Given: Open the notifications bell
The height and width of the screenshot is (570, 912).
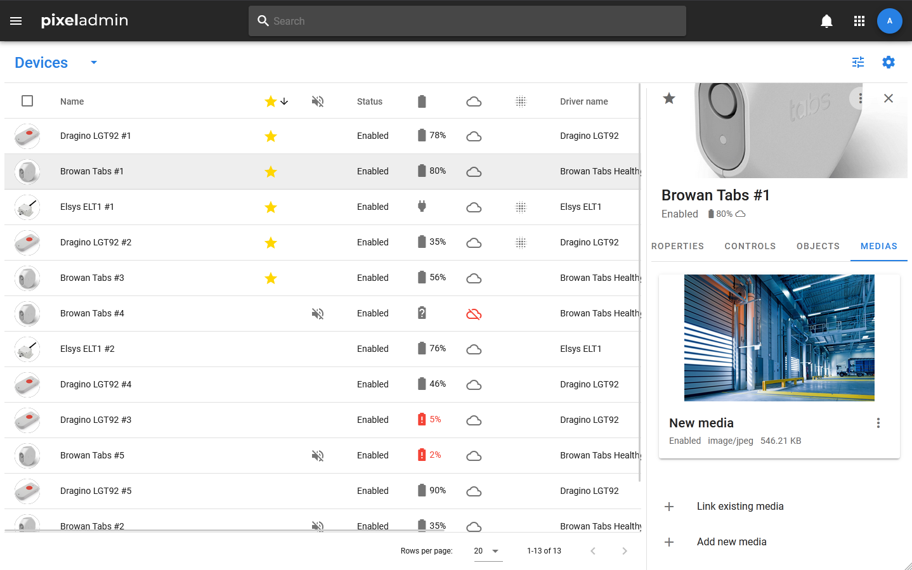Looking at the screenshot, I should point(826,21).
